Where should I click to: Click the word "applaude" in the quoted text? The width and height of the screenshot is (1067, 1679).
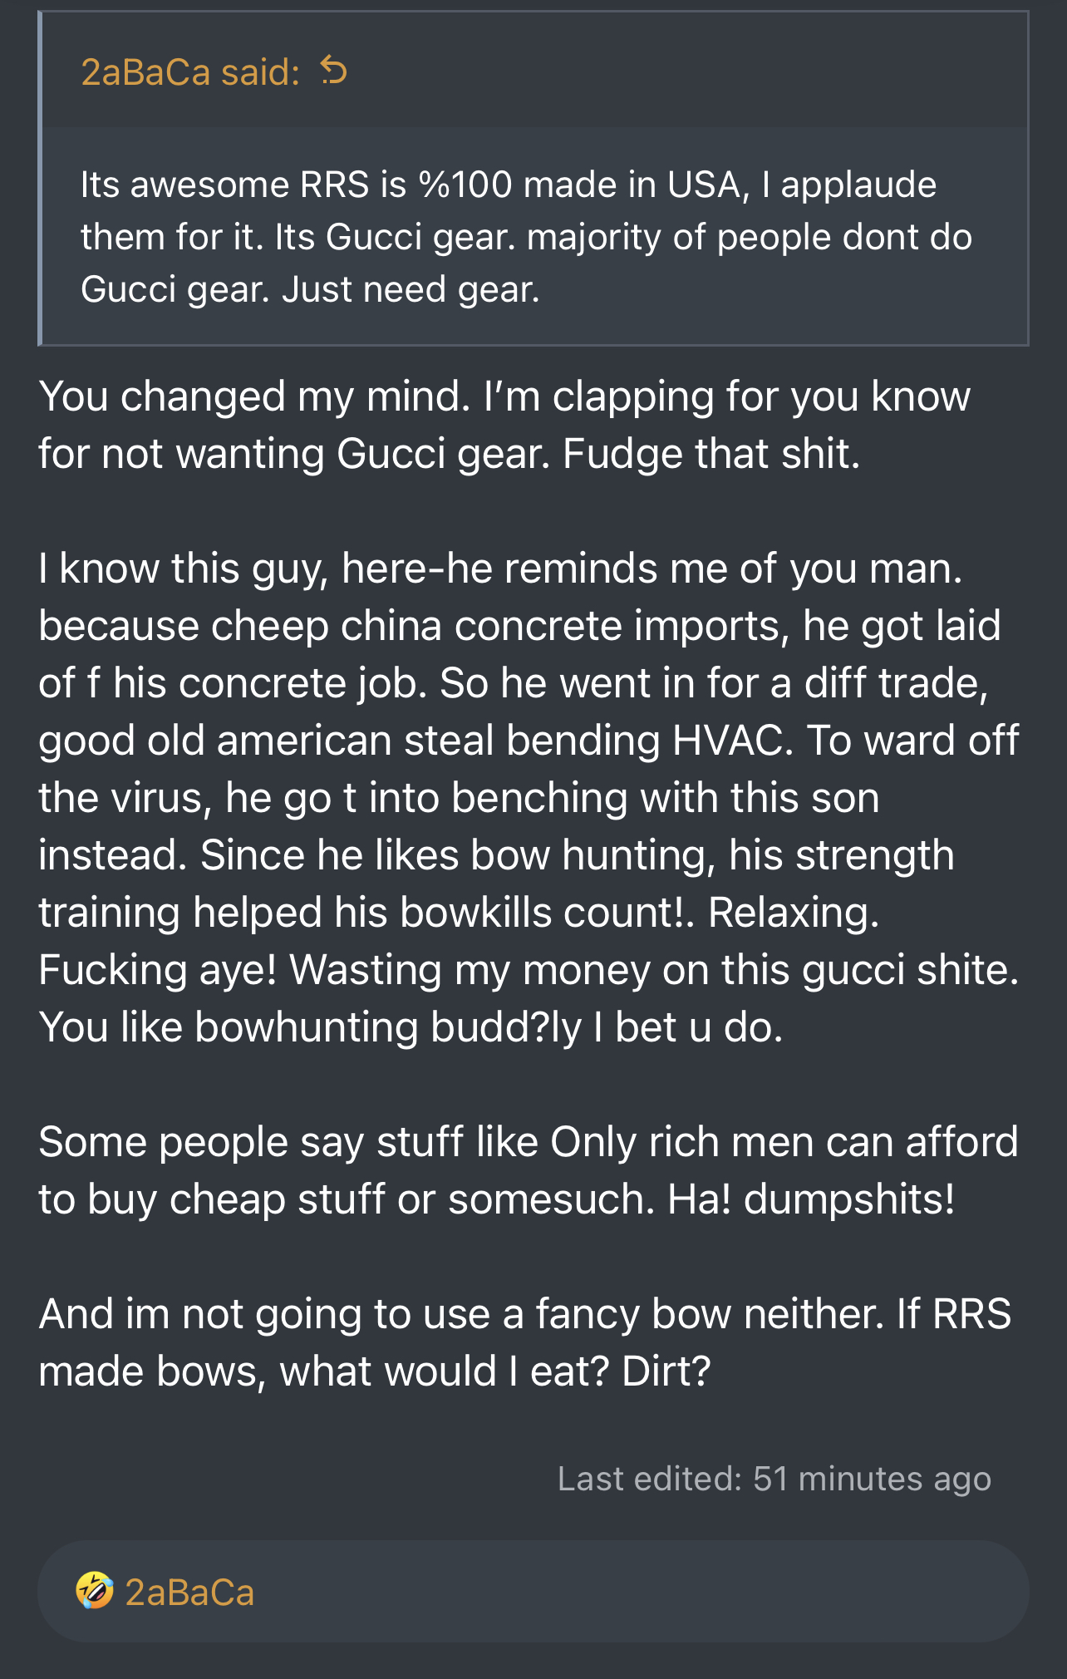tap(858, 185)
